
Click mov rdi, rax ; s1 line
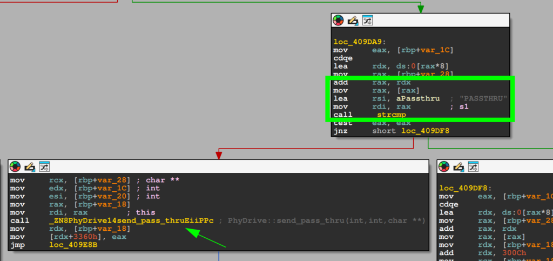(x=401, y=106)
